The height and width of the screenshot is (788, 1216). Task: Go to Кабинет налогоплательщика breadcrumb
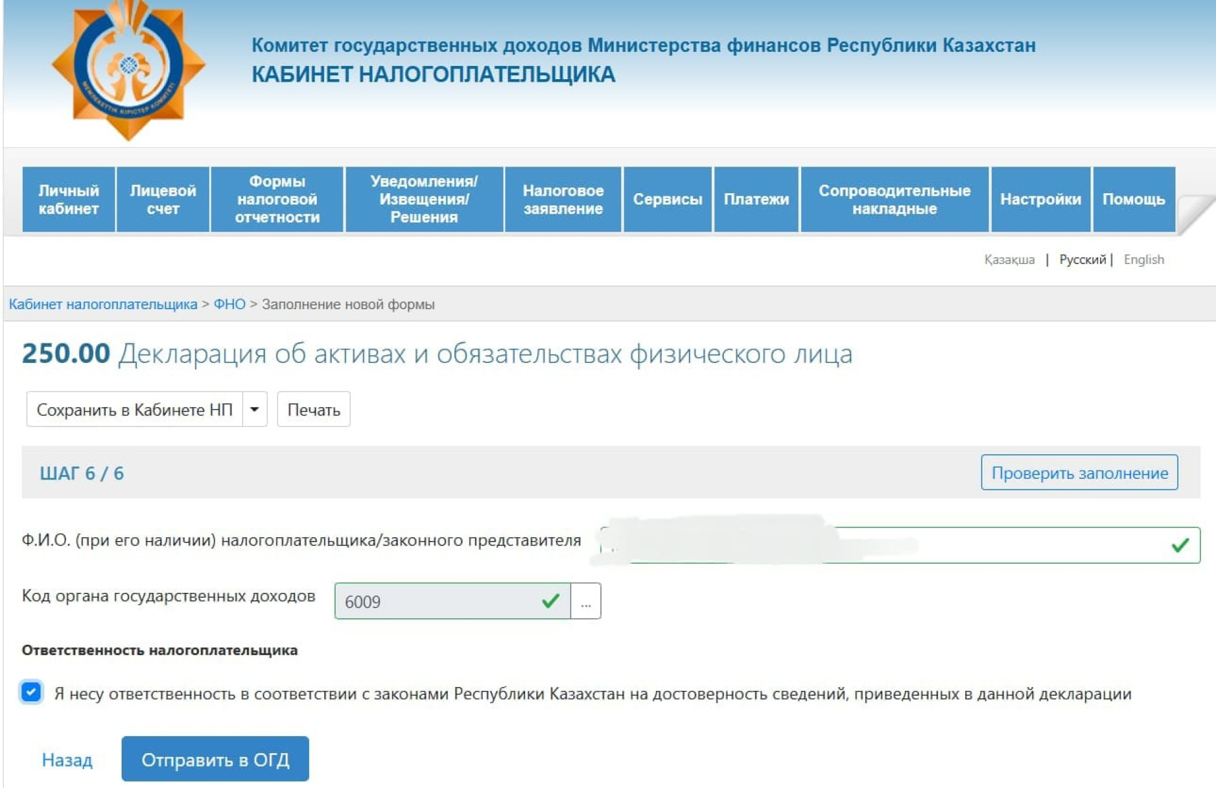tap(103, 304)
